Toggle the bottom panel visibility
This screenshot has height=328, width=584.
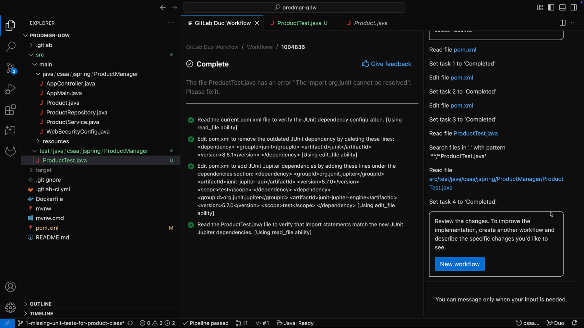click(x=562, y=8)
